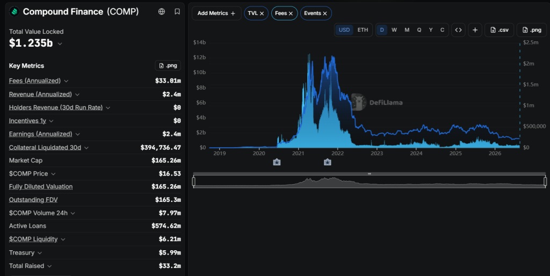Remove the Fees metric chip
The width and height of the screenshot is (550, 276).
point(291,13)
